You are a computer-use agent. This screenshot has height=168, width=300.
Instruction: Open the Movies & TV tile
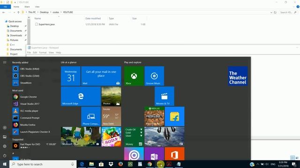click(165, 96)
